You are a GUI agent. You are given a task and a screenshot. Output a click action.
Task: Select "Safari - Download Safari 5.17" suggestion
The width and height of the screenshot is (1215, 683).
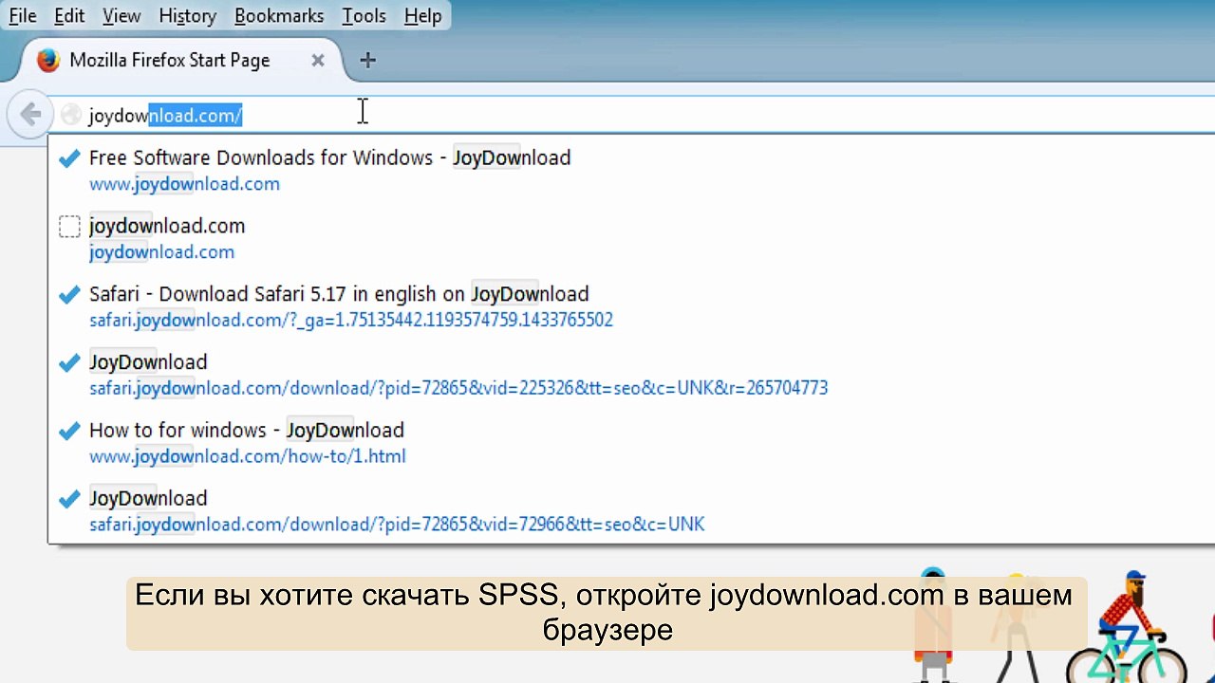coord(339,294)
